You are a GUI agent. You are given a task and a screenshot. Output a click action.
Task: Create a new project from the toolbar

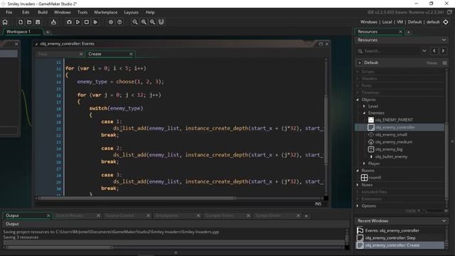coord(21,22)
